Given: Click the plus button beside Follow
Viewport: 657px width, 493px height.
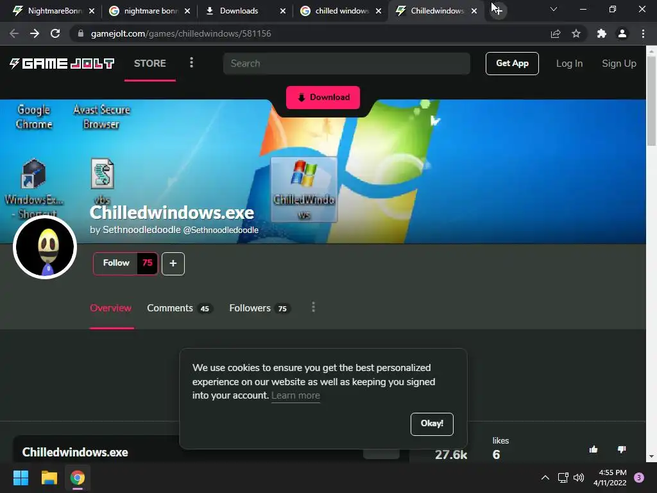Looking at the screenshot, I should [173, 264].
